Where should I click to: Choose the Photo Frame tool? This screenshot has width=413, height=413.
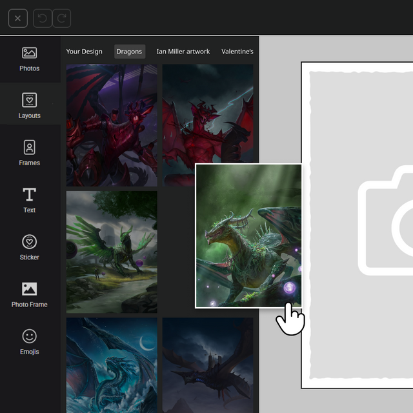pyautogui.click(x=29, y=294)
